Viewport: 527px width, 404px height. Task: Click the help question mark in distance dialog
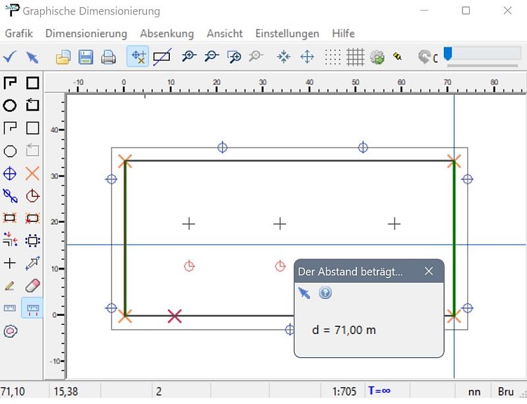point(325,293)
